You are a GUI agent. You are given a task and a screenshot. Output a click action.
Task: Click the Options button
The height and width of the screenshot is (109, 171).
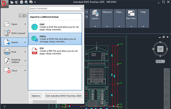pyautogui.click(x=36, y=96)
